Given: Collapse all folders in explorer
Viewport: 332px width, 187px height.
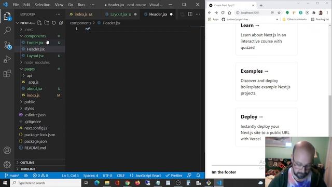Looking at the screenshot, I should point(61,23).
